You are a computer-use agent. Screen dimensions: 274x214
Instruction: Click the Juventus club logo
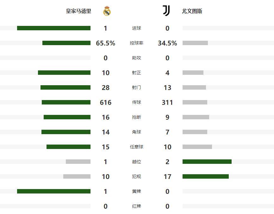pyautogui.click(x=166, y=11)
